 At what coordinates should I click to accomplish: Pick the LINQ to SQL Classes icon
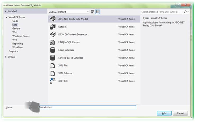[52, 42]
